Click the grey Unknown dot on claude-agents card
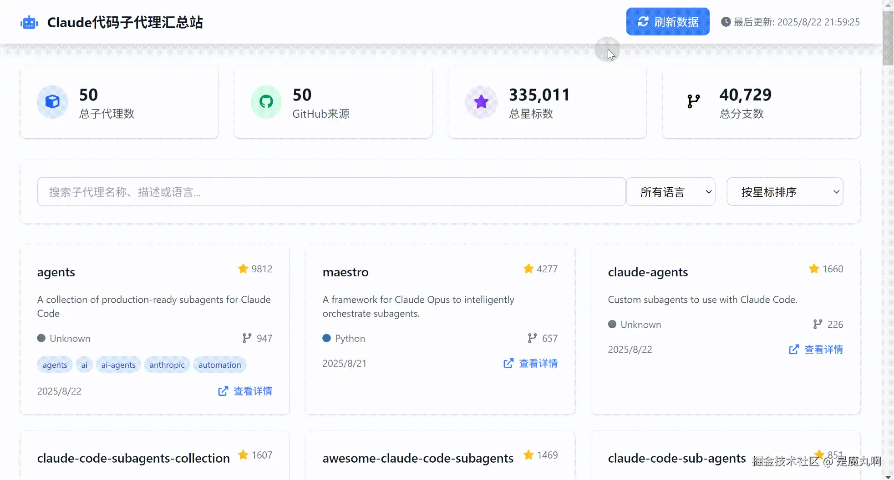The width and height of the screenshot is (894, 480). click(612, 324)
